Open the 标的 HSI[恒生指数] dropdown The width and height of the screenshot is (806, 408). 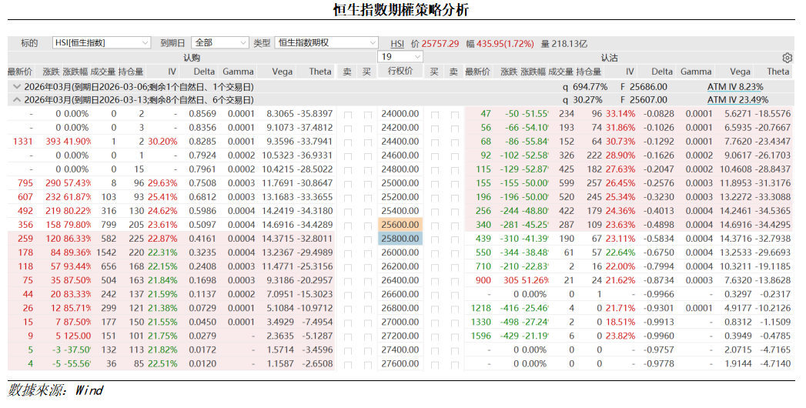tap(102, 43)
